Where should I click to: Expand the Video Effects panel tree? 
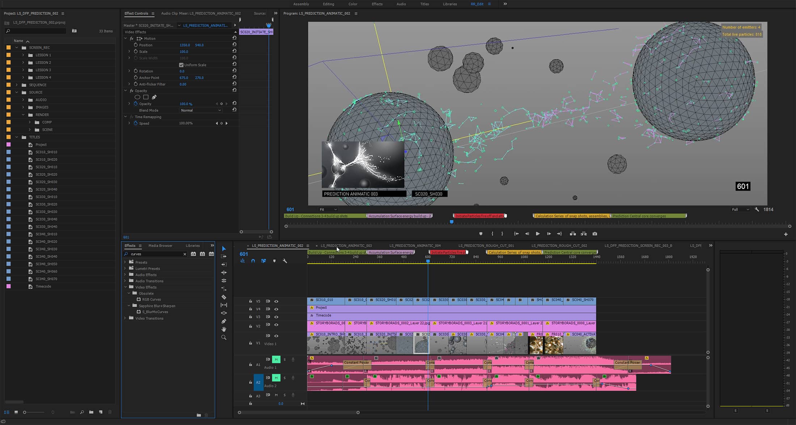coord(126,287)
